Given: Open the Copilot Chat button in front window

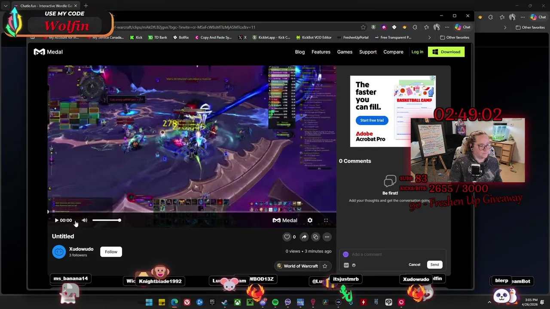Looking at the screenshot, I should [x=462, y=27].
